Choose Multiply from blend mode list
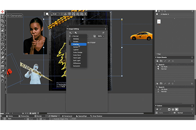This screenshot has width=196, height=130. click(x=76, y=39)
